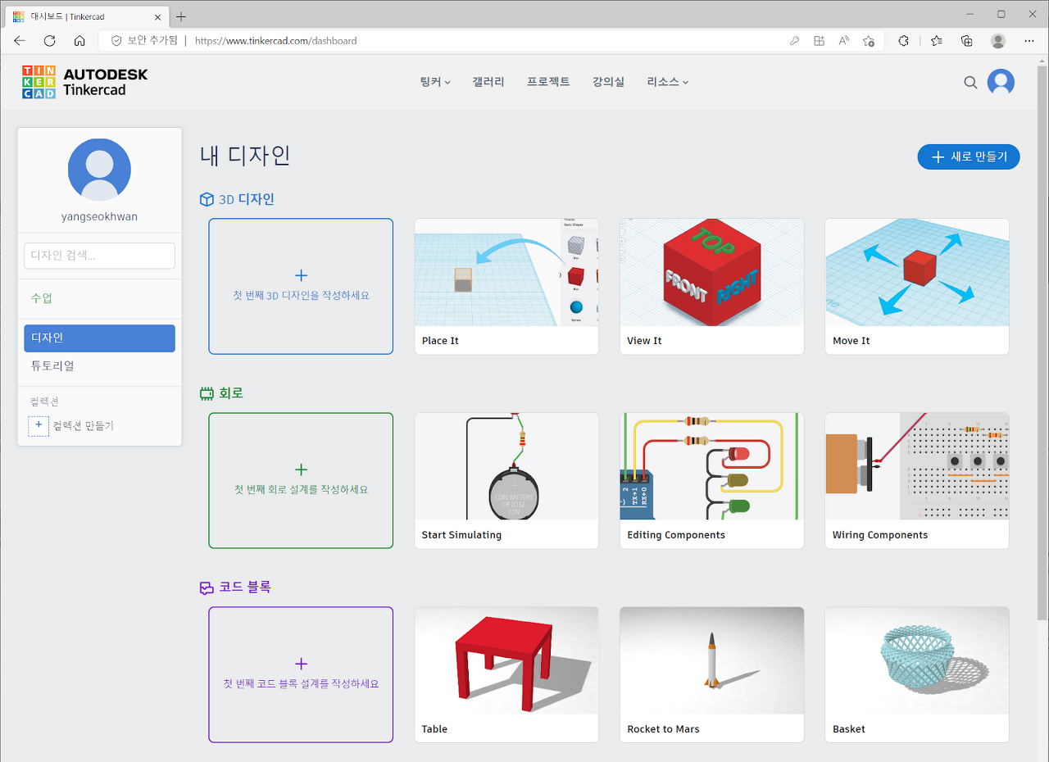Open Collections icon in browser toolbar
The width and height of the screenshot is (1049, 762).
967,40
